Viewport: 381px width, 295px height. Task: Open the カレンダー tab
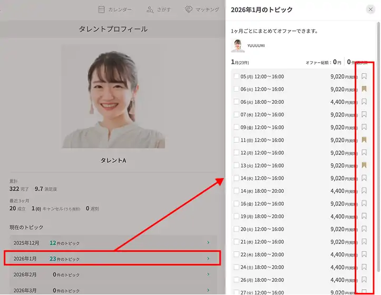click(x=115, y=9)
